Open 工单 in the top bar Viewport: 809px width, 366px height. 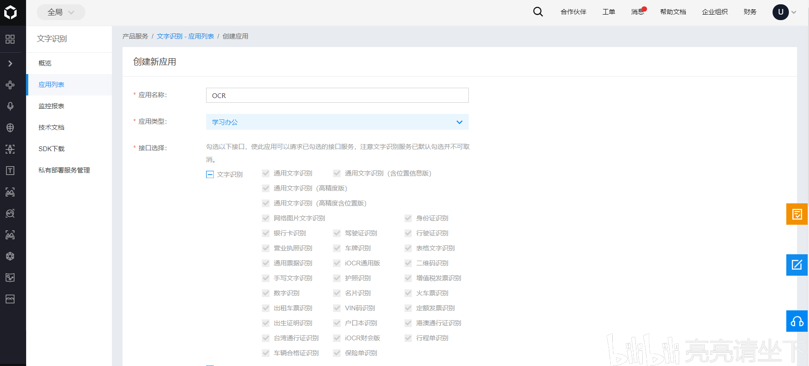click(x=608, y=12)
